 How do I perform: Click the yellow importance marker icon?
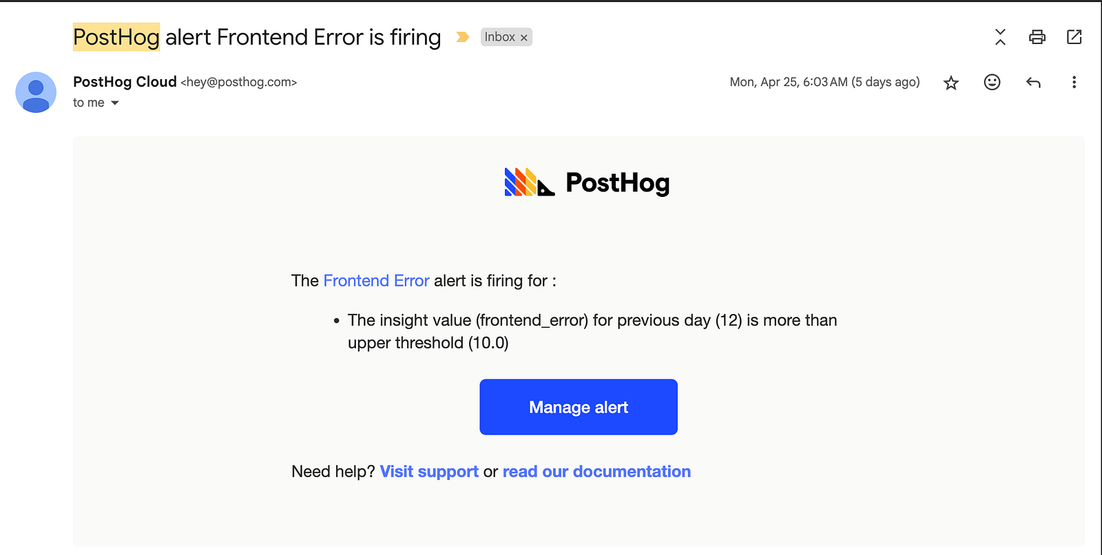click(463, 37)
